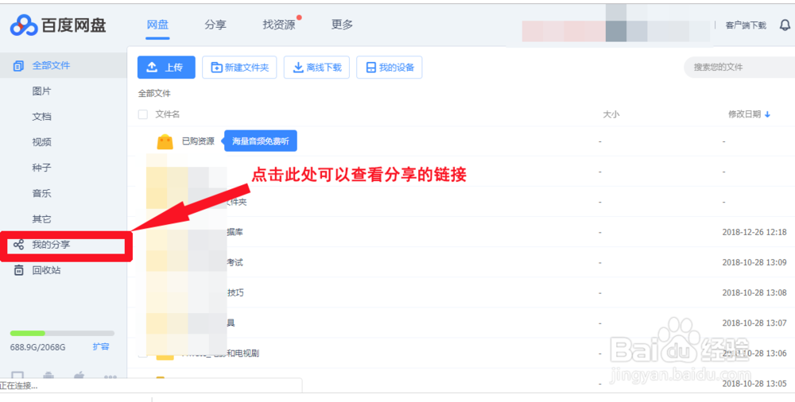Select row dated 2018-12-26 12:18

tap(461, 232)
